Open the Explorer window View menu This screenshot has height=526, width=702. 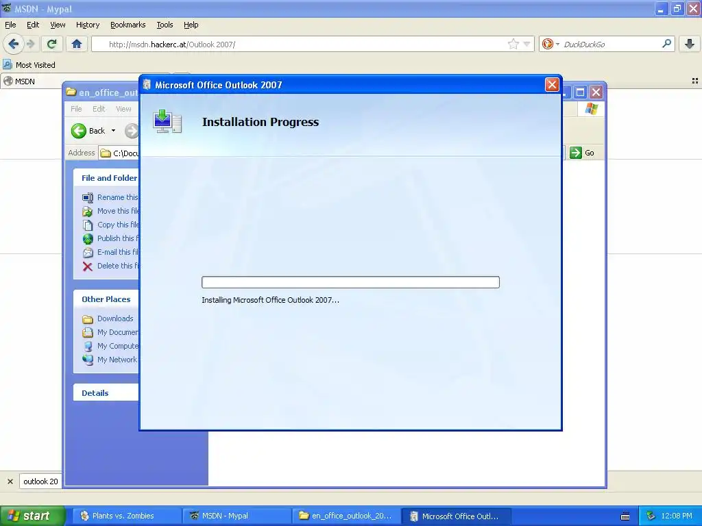pyautogui.click(x=123, y=109)
